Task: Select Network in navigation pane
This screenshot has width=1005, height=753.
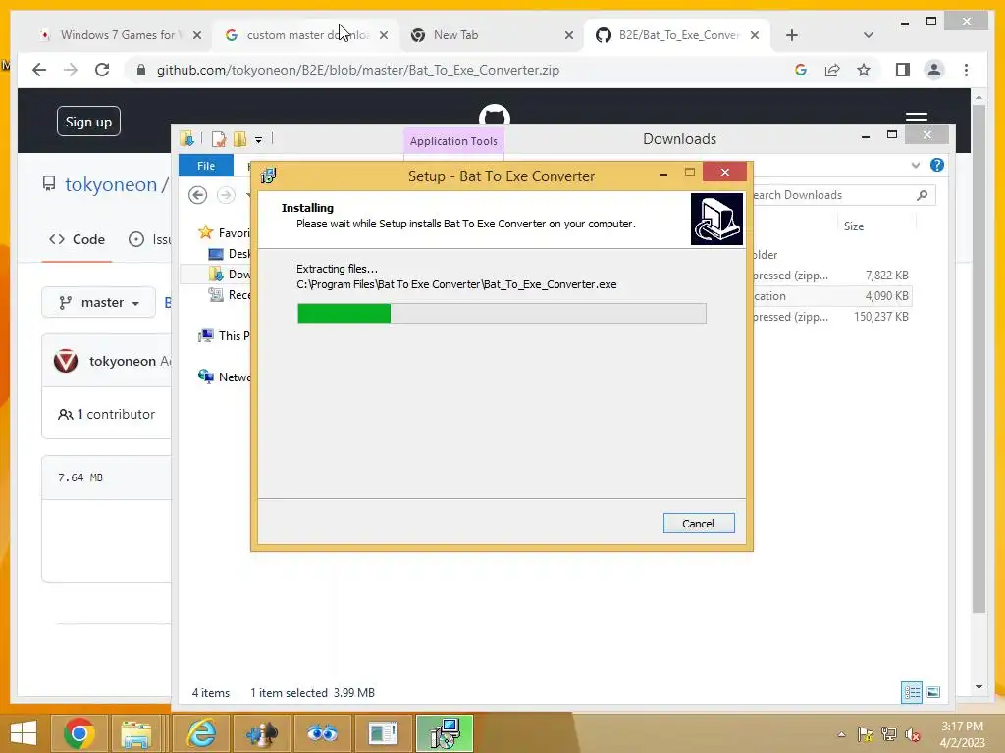Action: [x=225, y=376]
